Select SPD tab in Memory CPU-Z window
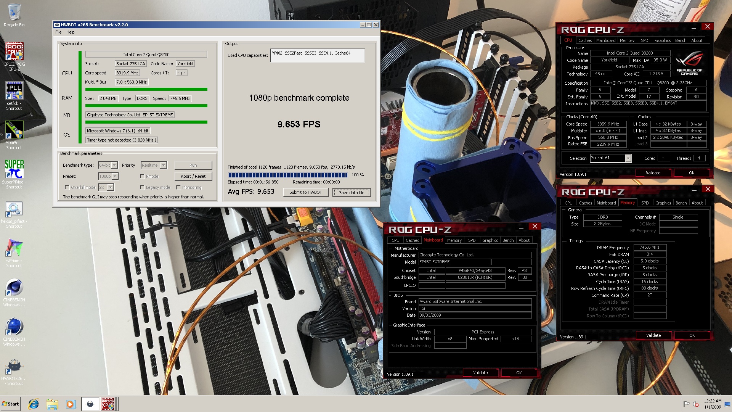Screen dimensions: 732x412 645,203
